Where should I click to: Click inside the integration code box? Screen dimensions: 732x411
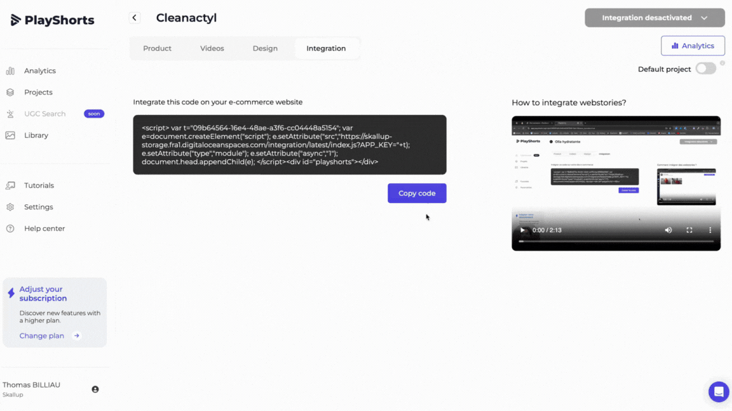click(x=290, y=145)
